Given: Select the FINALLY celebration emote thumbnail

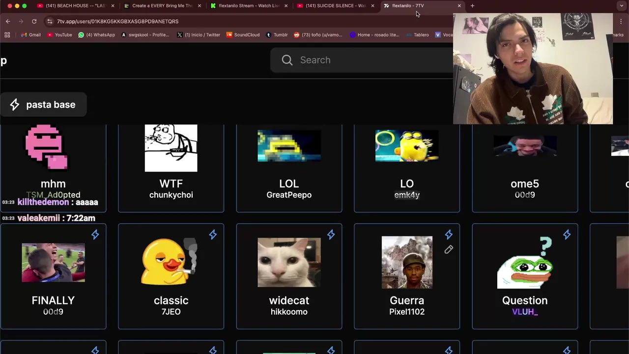Looking at the screenshot, I should [53, 263].
